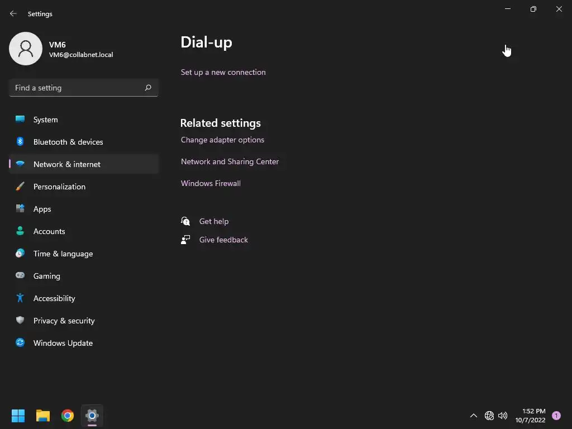Open Get help
The image size is (572, 429).
click(214, 221)
